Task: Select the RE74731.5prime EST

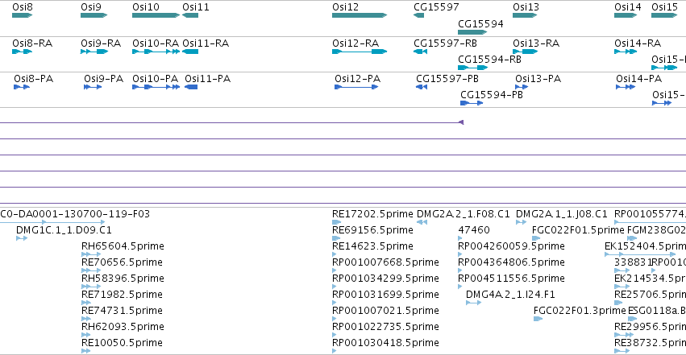Action: click(x=86, y=319)
